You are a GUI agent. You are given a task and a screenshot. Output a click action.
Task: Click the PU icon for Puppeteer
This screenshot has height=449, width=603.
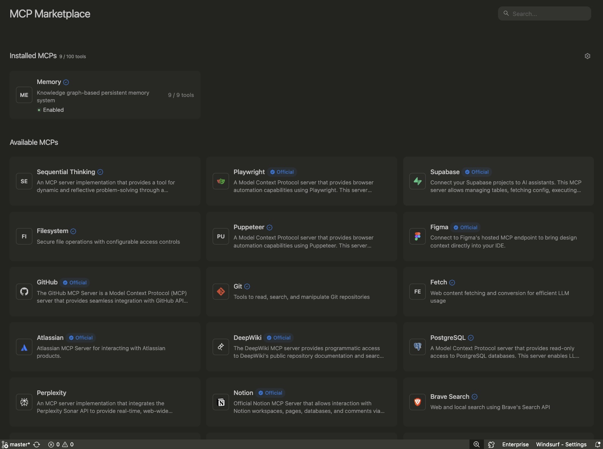(x=221, y=236)
